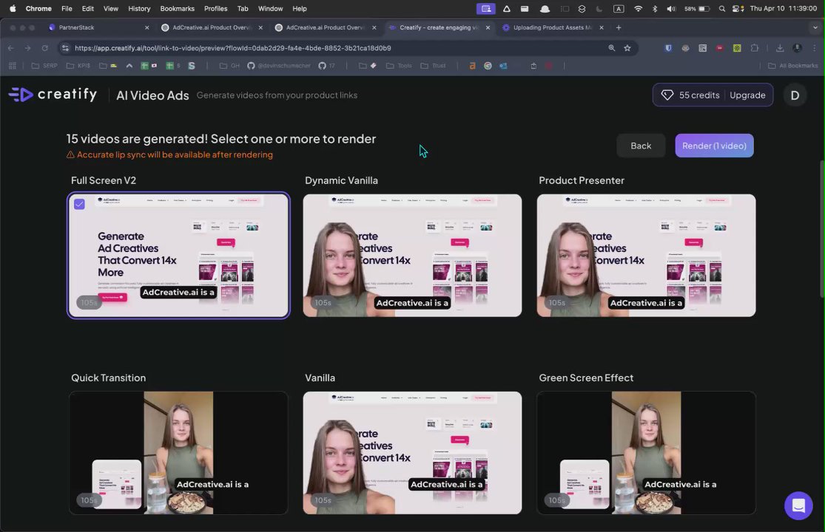Open Wi-Fi status menu
Image resolution: width=825 pixels, height=532 pixels.
coord(638,8)
